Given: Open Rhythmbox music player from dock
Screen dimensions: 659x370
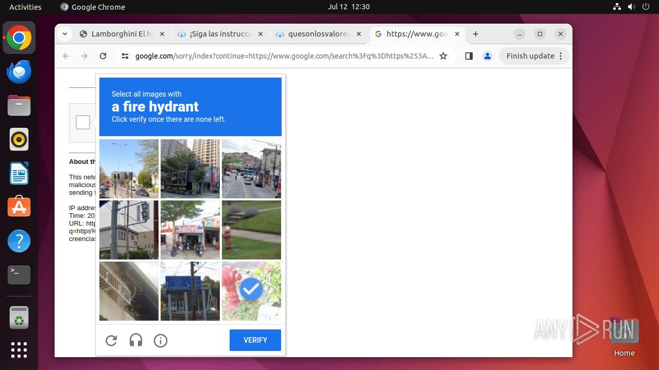Looking at the screenshot, I should tap(19, 139).
